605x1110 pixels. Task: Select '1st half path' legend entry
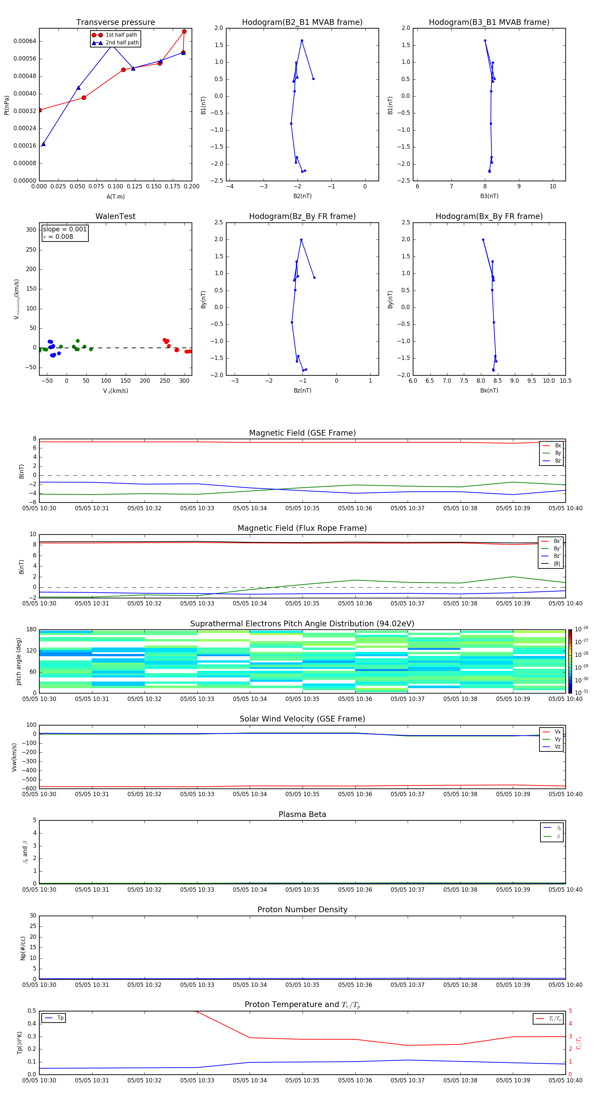(x=115, y=35)
